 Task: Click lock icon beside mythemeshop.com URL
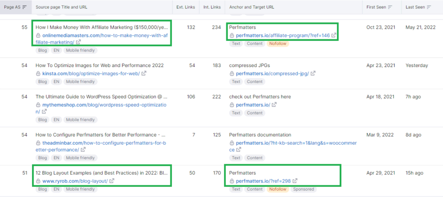pos(38,105)
